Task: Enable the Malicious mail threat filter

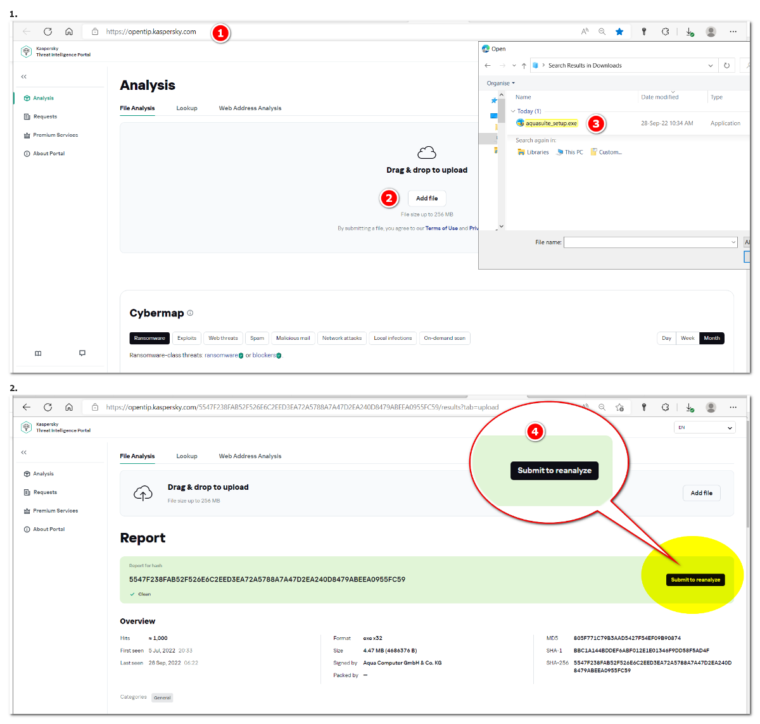Action: click(293, 338)
